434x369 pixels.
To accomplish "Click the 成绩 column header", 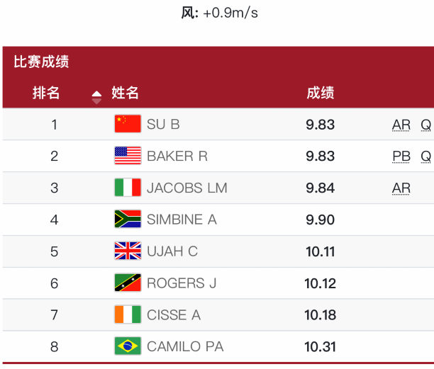I will click(321, 93).
